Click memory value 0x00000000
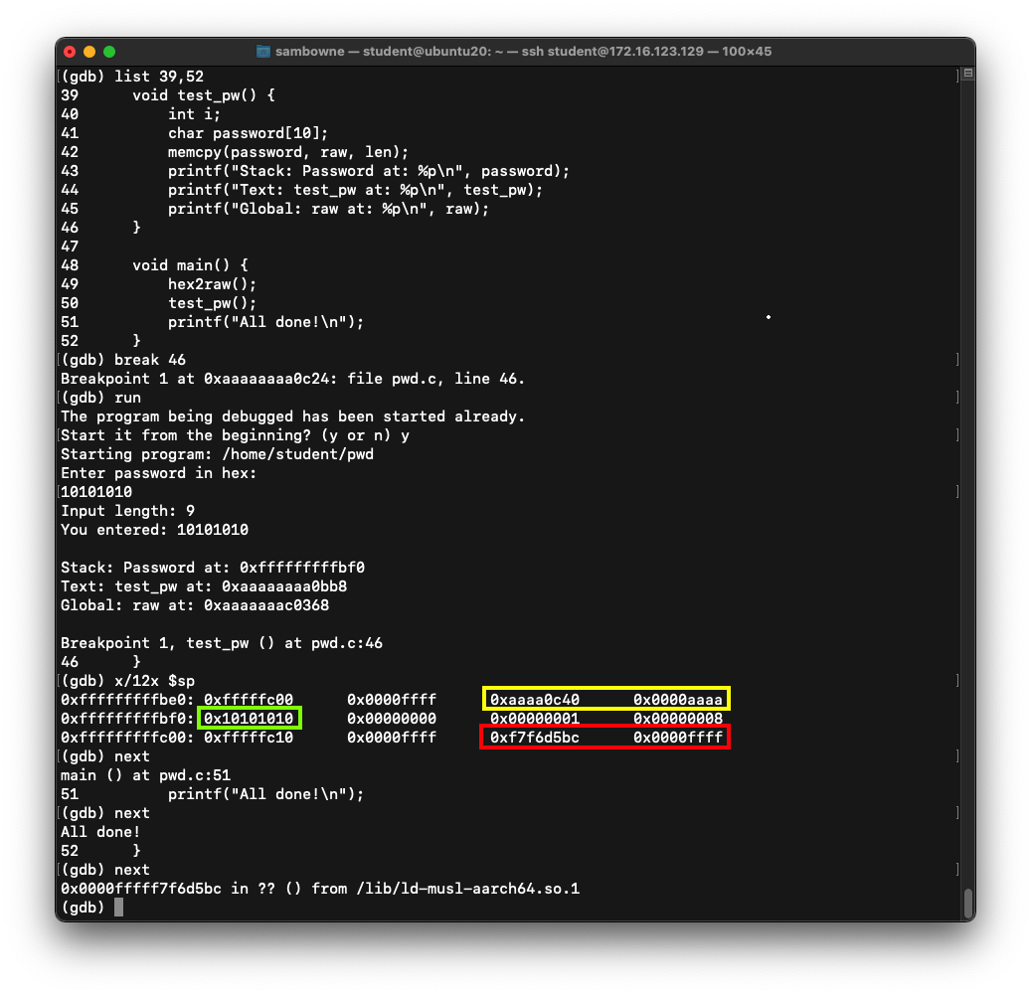This screenshot has width=1031, height=995. click(392, 719)
